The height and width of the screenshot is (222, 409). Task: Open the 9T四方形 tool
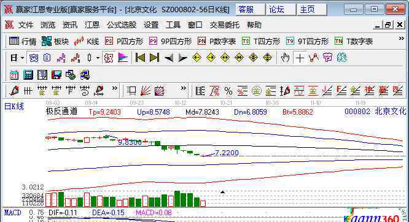point(307,41)
